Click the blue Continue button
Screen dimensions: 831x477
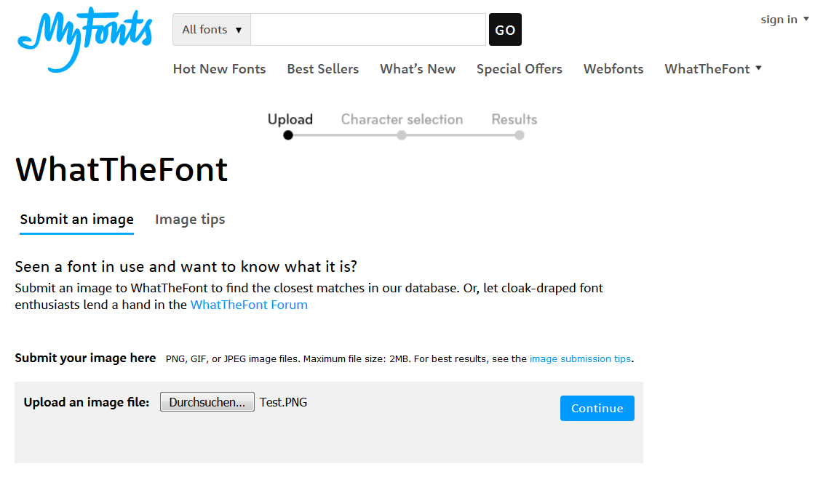[597, 408]
